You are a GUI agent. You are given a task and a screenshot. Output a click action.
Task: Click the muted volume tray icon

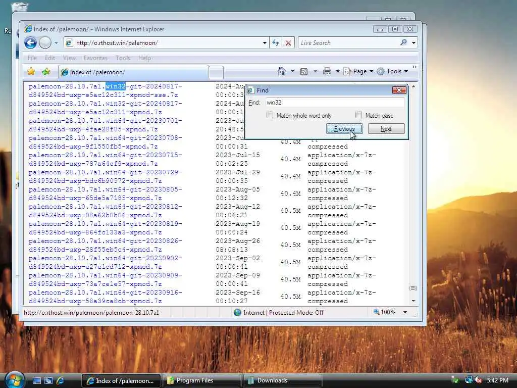pyautogui.click(x=479, y=380)
